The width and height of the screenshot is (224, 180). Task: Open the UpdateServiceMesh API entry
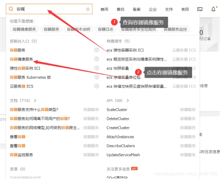click(123, 155)
